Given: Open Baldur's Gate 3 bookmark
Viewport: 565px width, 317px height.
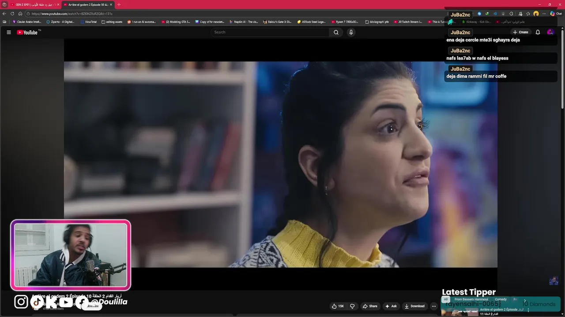Looking at the screenshot, I should click(277, 22).
